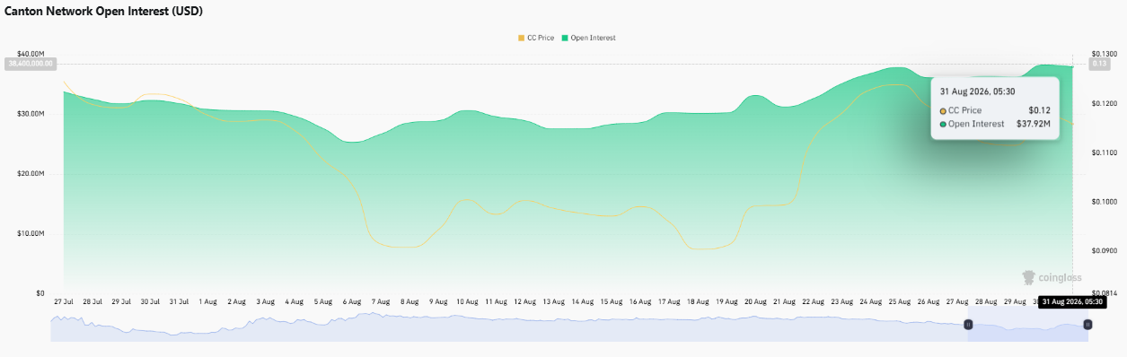Click the tooltip date 31 Aug 2026, 05:30
1127x357 pixels.
tap(978, 91)
